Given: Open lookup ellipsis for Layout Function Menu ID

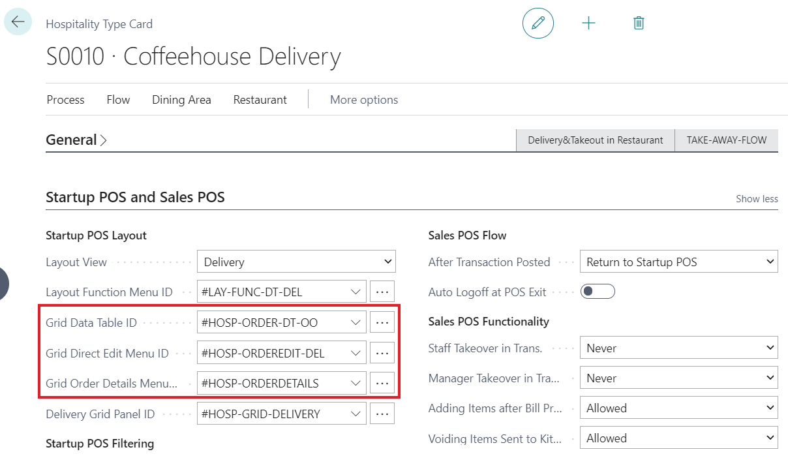Looking at the screenshot, I should pos(382,292).
